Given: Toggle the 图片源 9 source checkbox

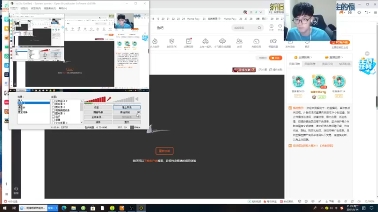Looking at the screenshot, I should (53, 104).
